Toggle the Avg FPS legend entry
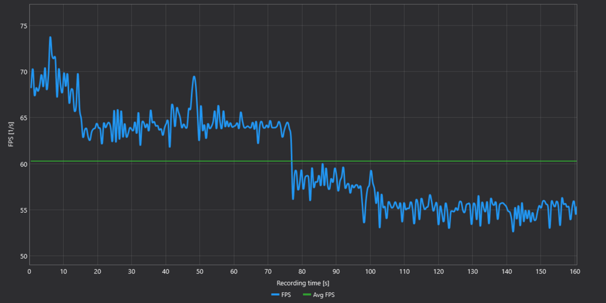Image resolution: width=606 pixels, height=303 pixels. pos(319,295)
